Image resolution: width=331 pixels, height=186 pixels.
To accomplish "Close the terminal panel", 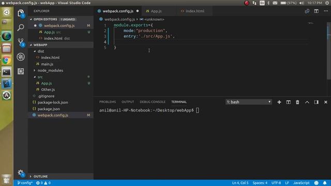I will [325, 102].
